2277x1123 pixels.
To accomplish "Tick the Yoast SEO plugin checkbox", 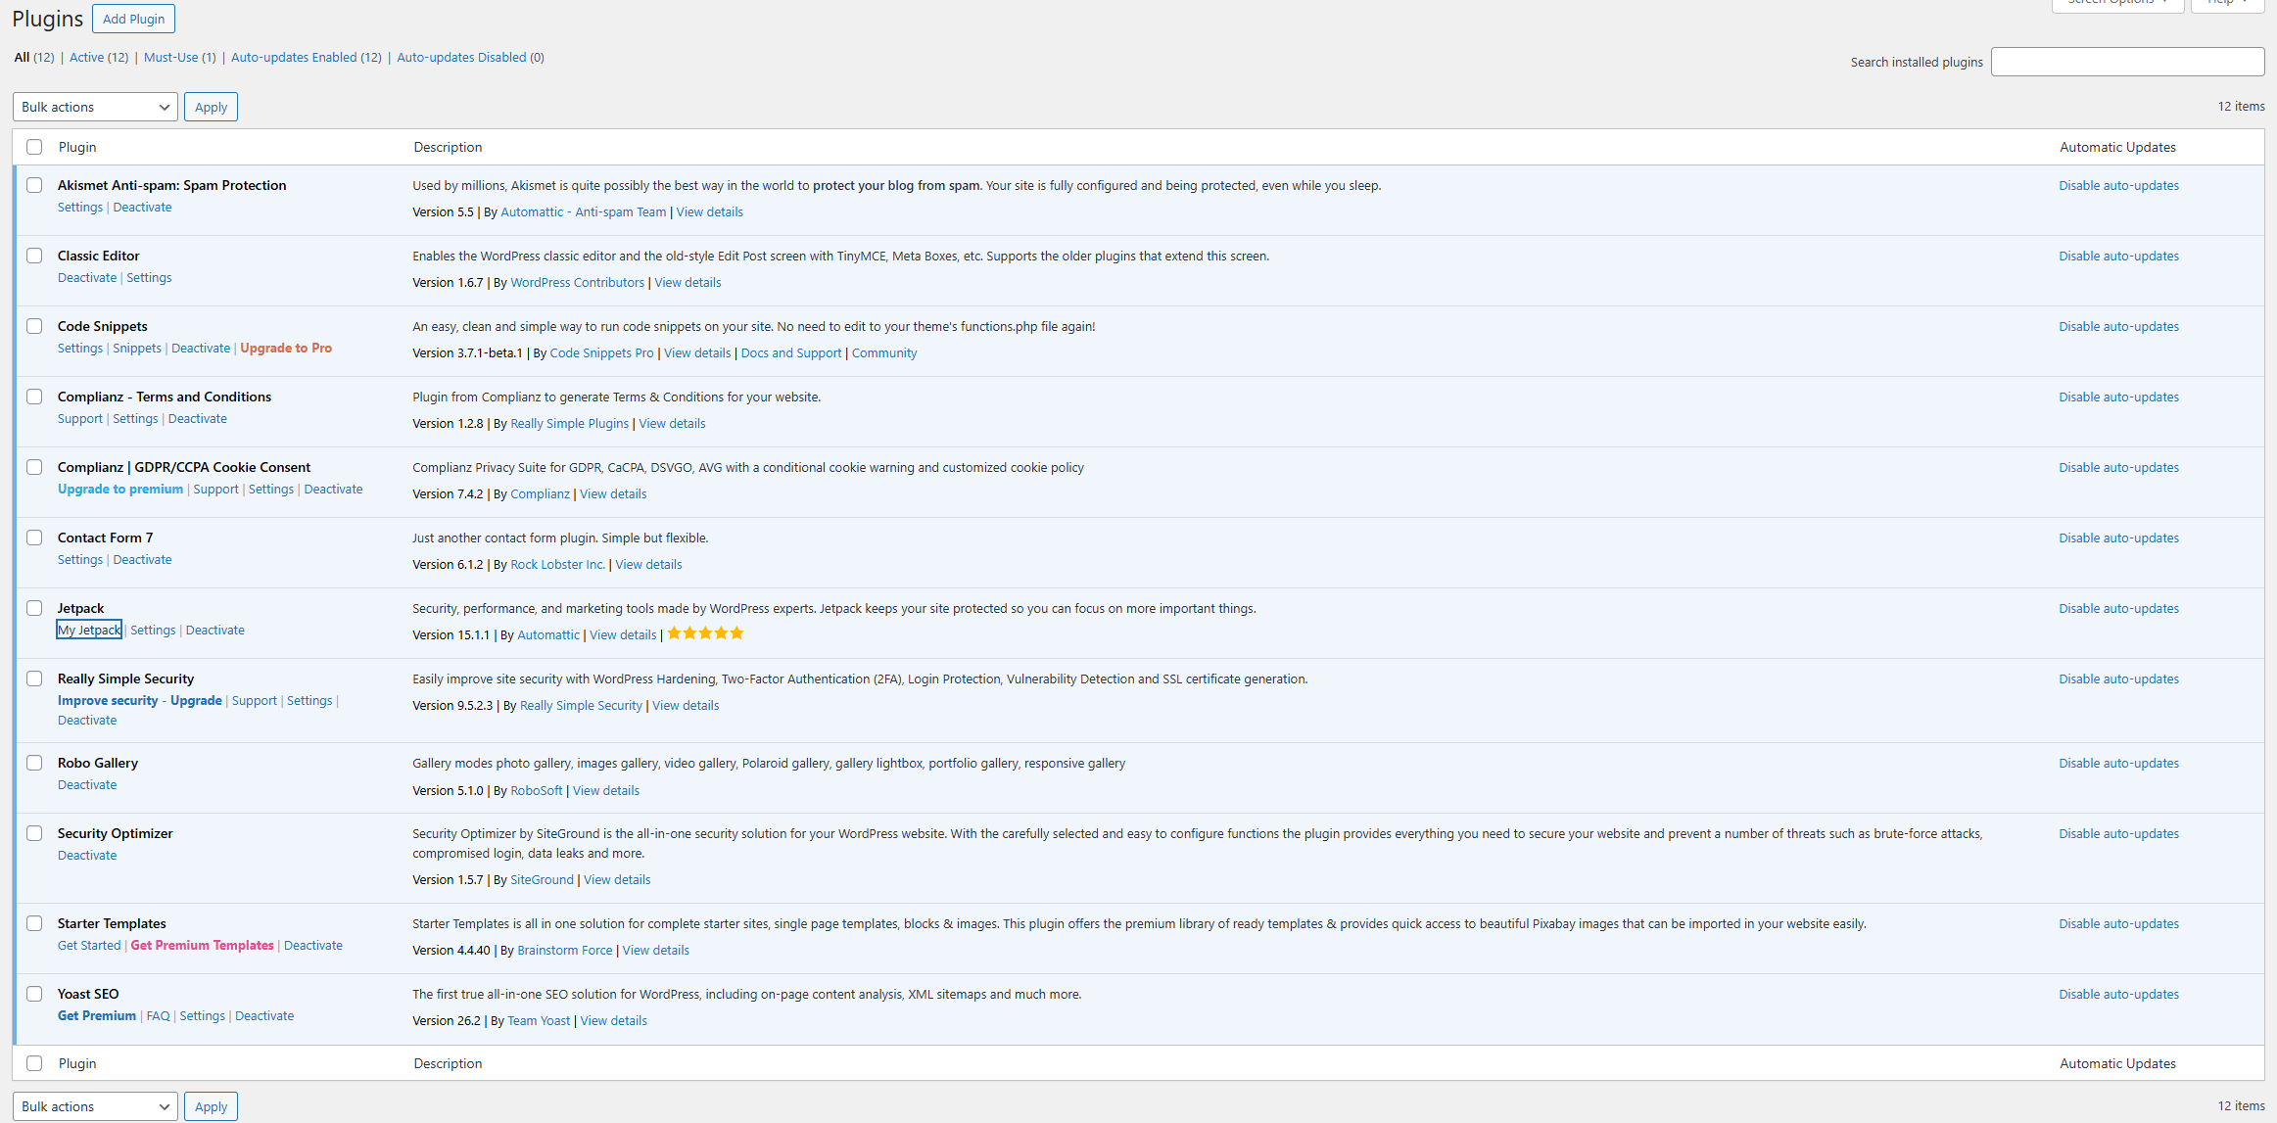I will click(34, 994).
